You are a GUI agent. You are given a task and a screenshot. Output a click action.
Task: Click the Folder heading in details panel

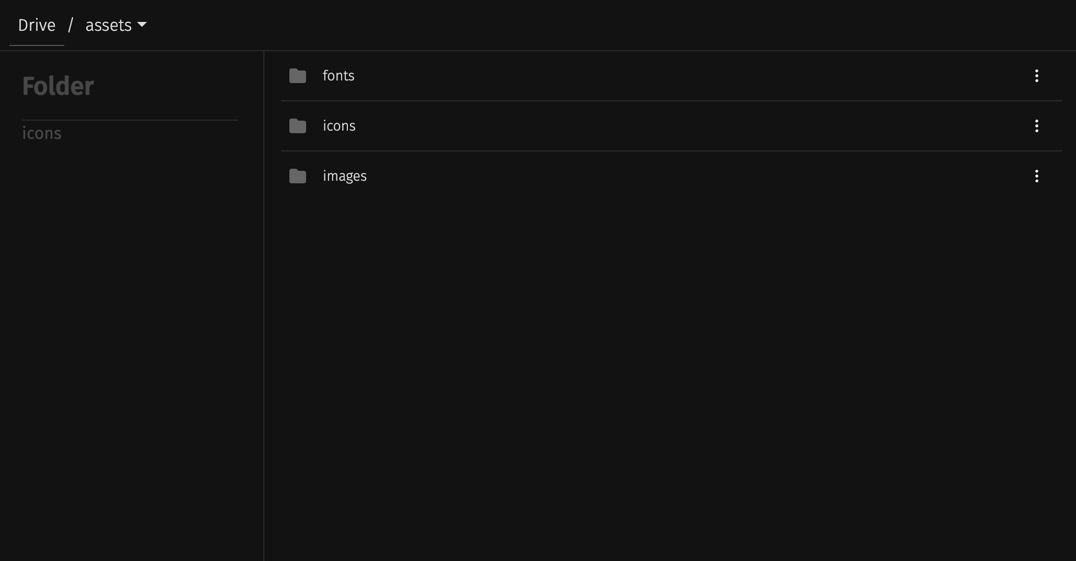click(x=58, y=86)
